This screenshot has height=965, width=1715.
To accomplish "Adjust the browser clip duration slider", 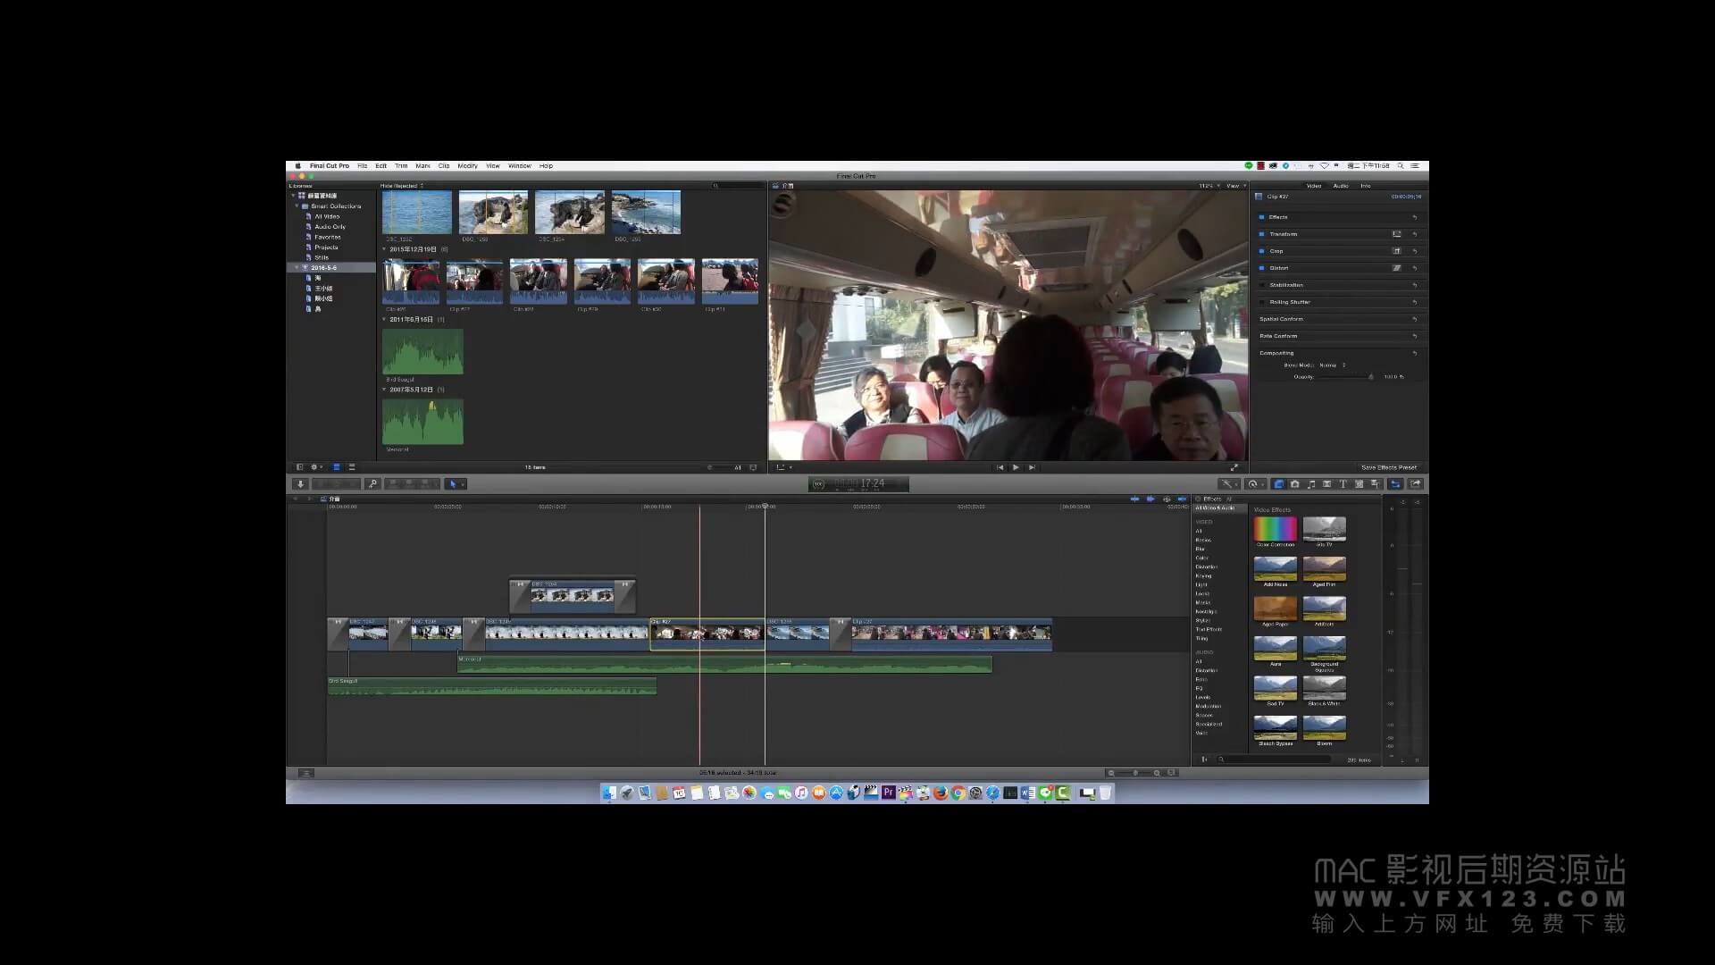I will coord(721,467).
